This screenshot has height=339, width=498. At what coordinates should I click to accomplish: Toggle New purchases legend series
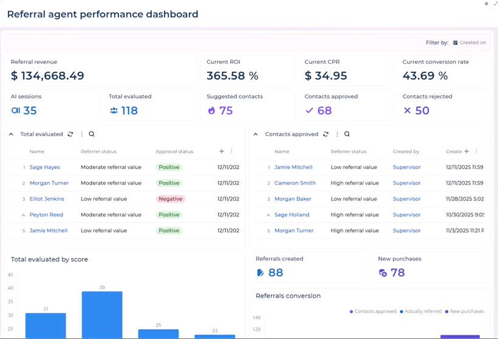pyautogui.click(x=465, y=312)
